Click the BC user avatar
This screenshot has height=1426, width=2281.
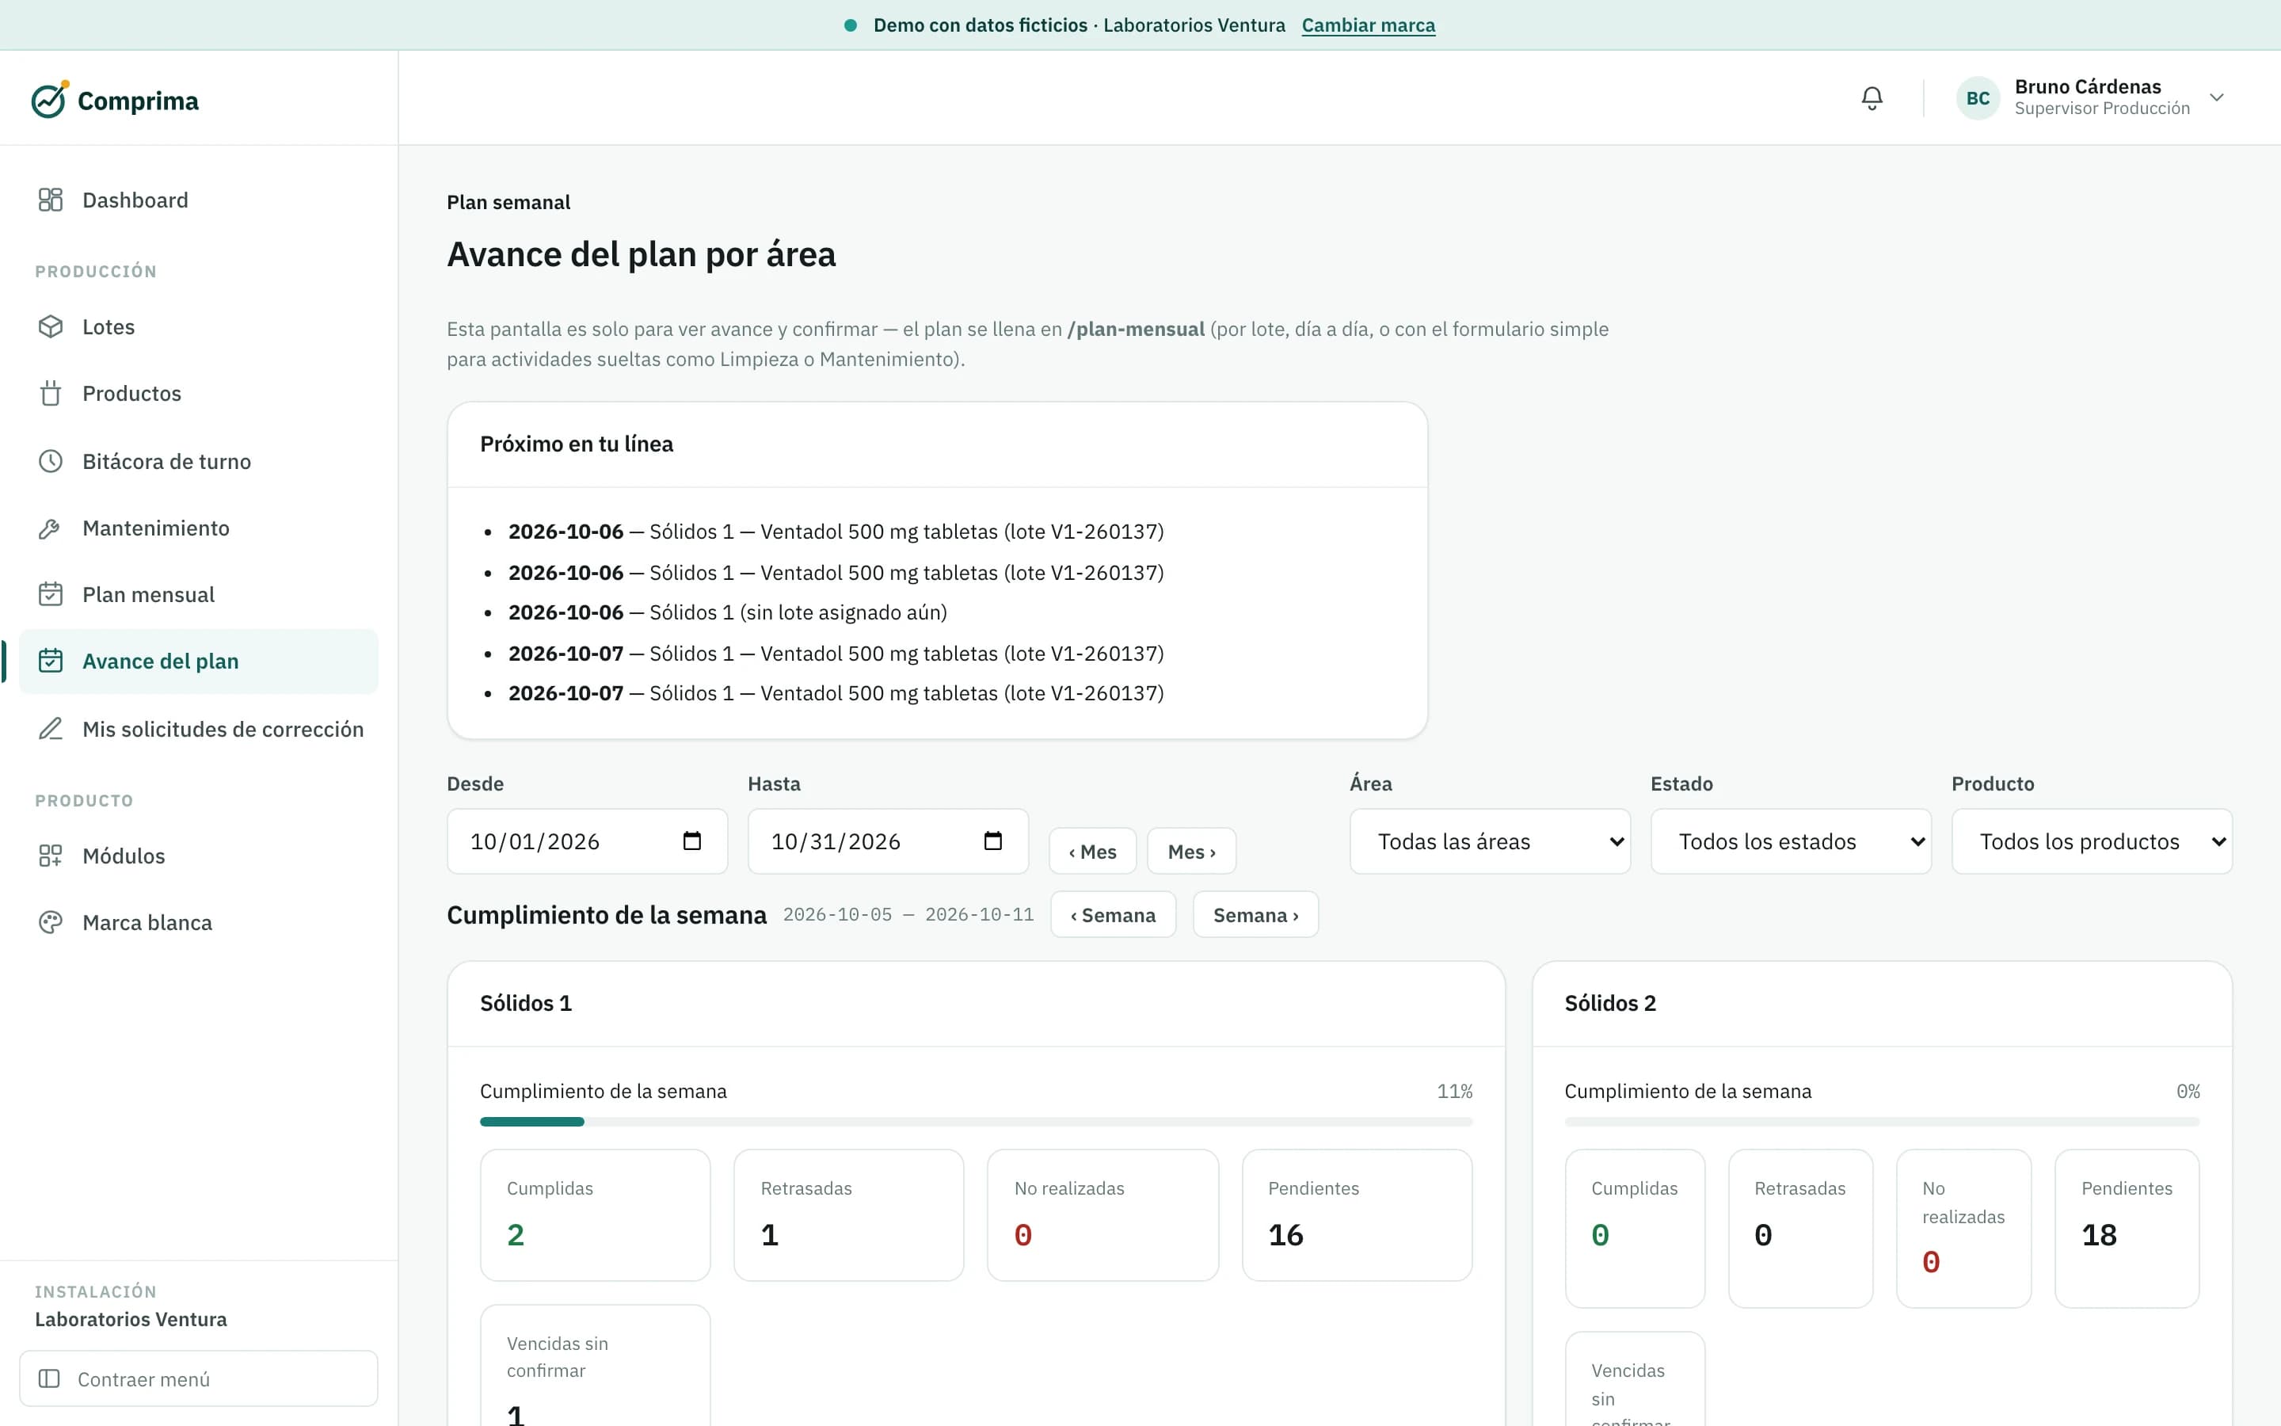pyautogui.click(x=1978, y=98)
